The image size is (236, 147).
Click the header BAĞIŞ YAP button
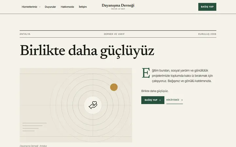click(x=207, y=7)
